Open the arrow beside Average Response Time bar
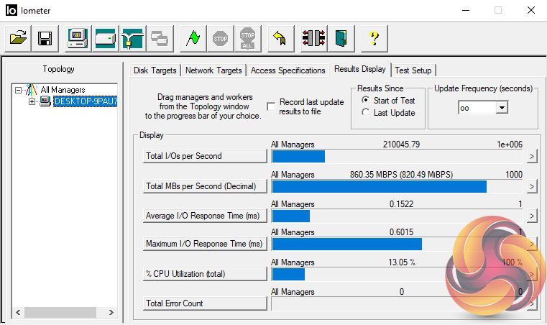The width and height of the screenshot is (547, 325). coord(531,216)
